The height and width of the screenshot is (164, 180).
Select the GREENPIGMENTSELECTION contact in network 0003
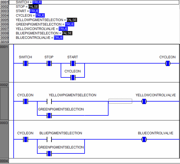49,153
